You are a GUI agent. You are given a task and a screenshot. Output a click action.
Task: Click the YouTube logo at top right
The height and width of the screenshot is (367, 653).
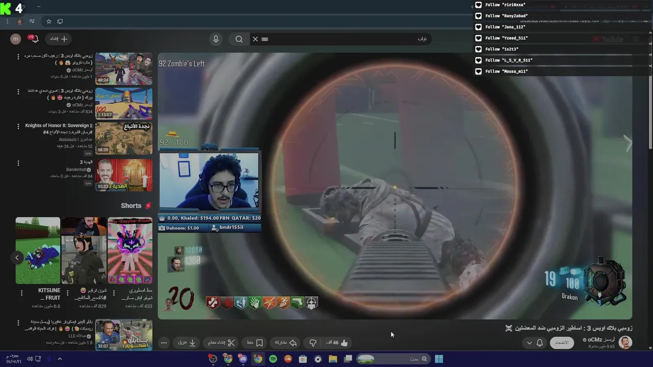pyautogui.click(x=608, y=39)
